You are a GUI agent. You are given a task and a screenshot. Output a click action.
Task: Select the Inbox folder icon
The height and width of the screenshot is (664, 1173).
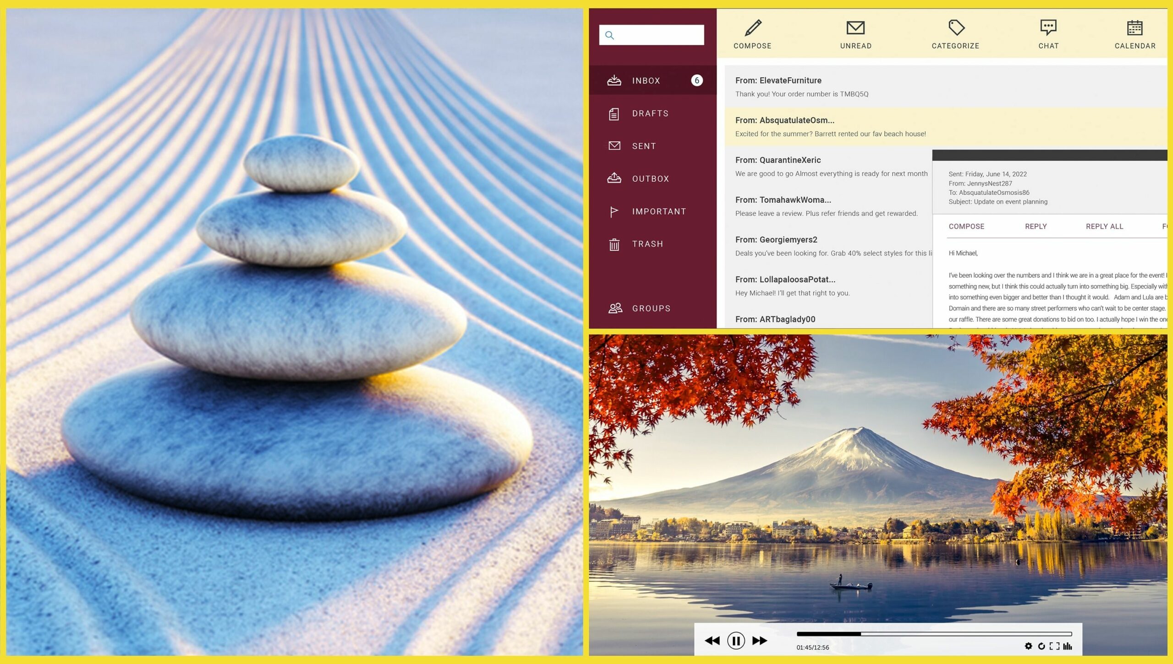coord(615,80)
